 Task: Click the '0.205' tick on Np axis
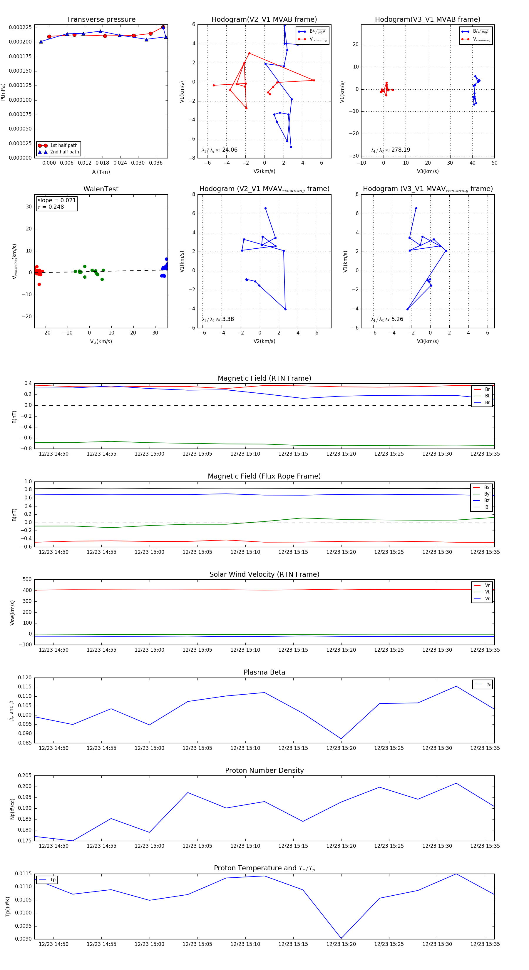pos(25,776)
